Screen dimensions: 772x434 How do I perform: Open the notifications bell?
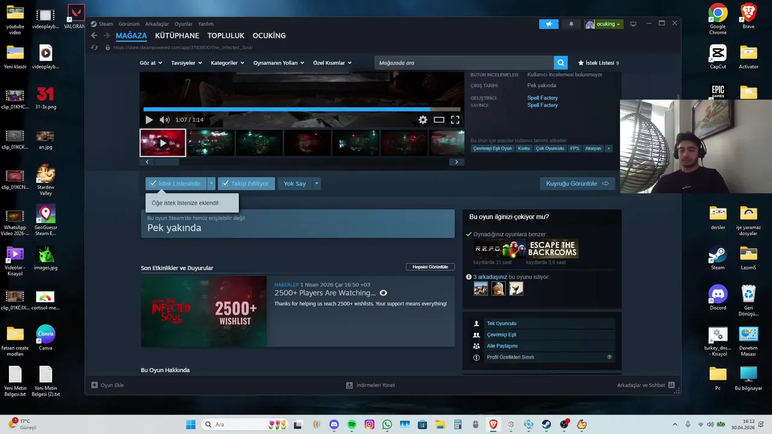point(571,24)
